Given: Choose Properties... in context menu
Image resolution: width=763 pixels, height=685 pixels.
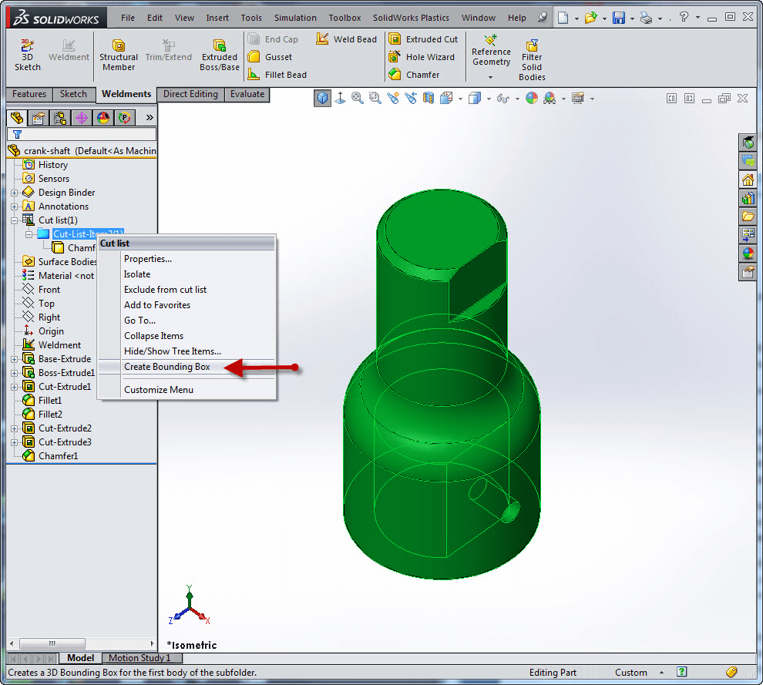Looking at the screenshot, I should pos(147,259).
